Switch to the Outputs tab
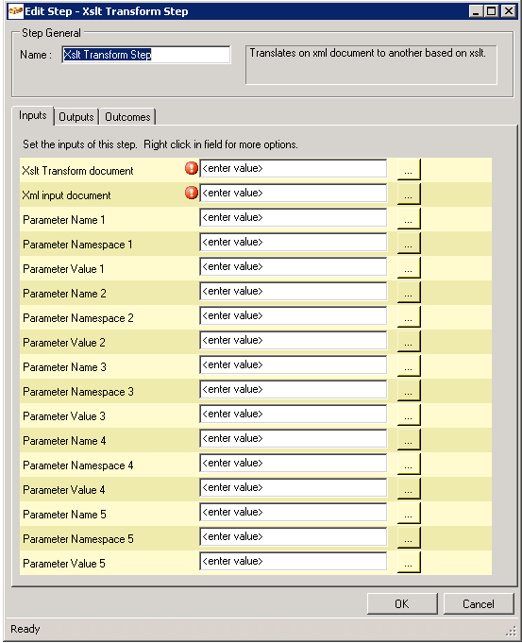This screenshot has width=522, height=643. click(x=76, y=117)
